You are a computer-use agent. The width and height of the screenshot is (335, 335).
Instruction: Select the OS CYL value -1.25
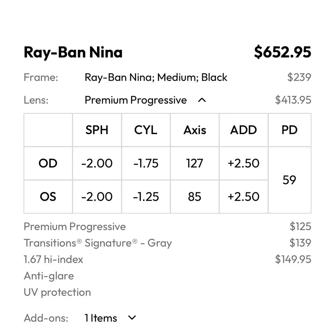(146, 197)
